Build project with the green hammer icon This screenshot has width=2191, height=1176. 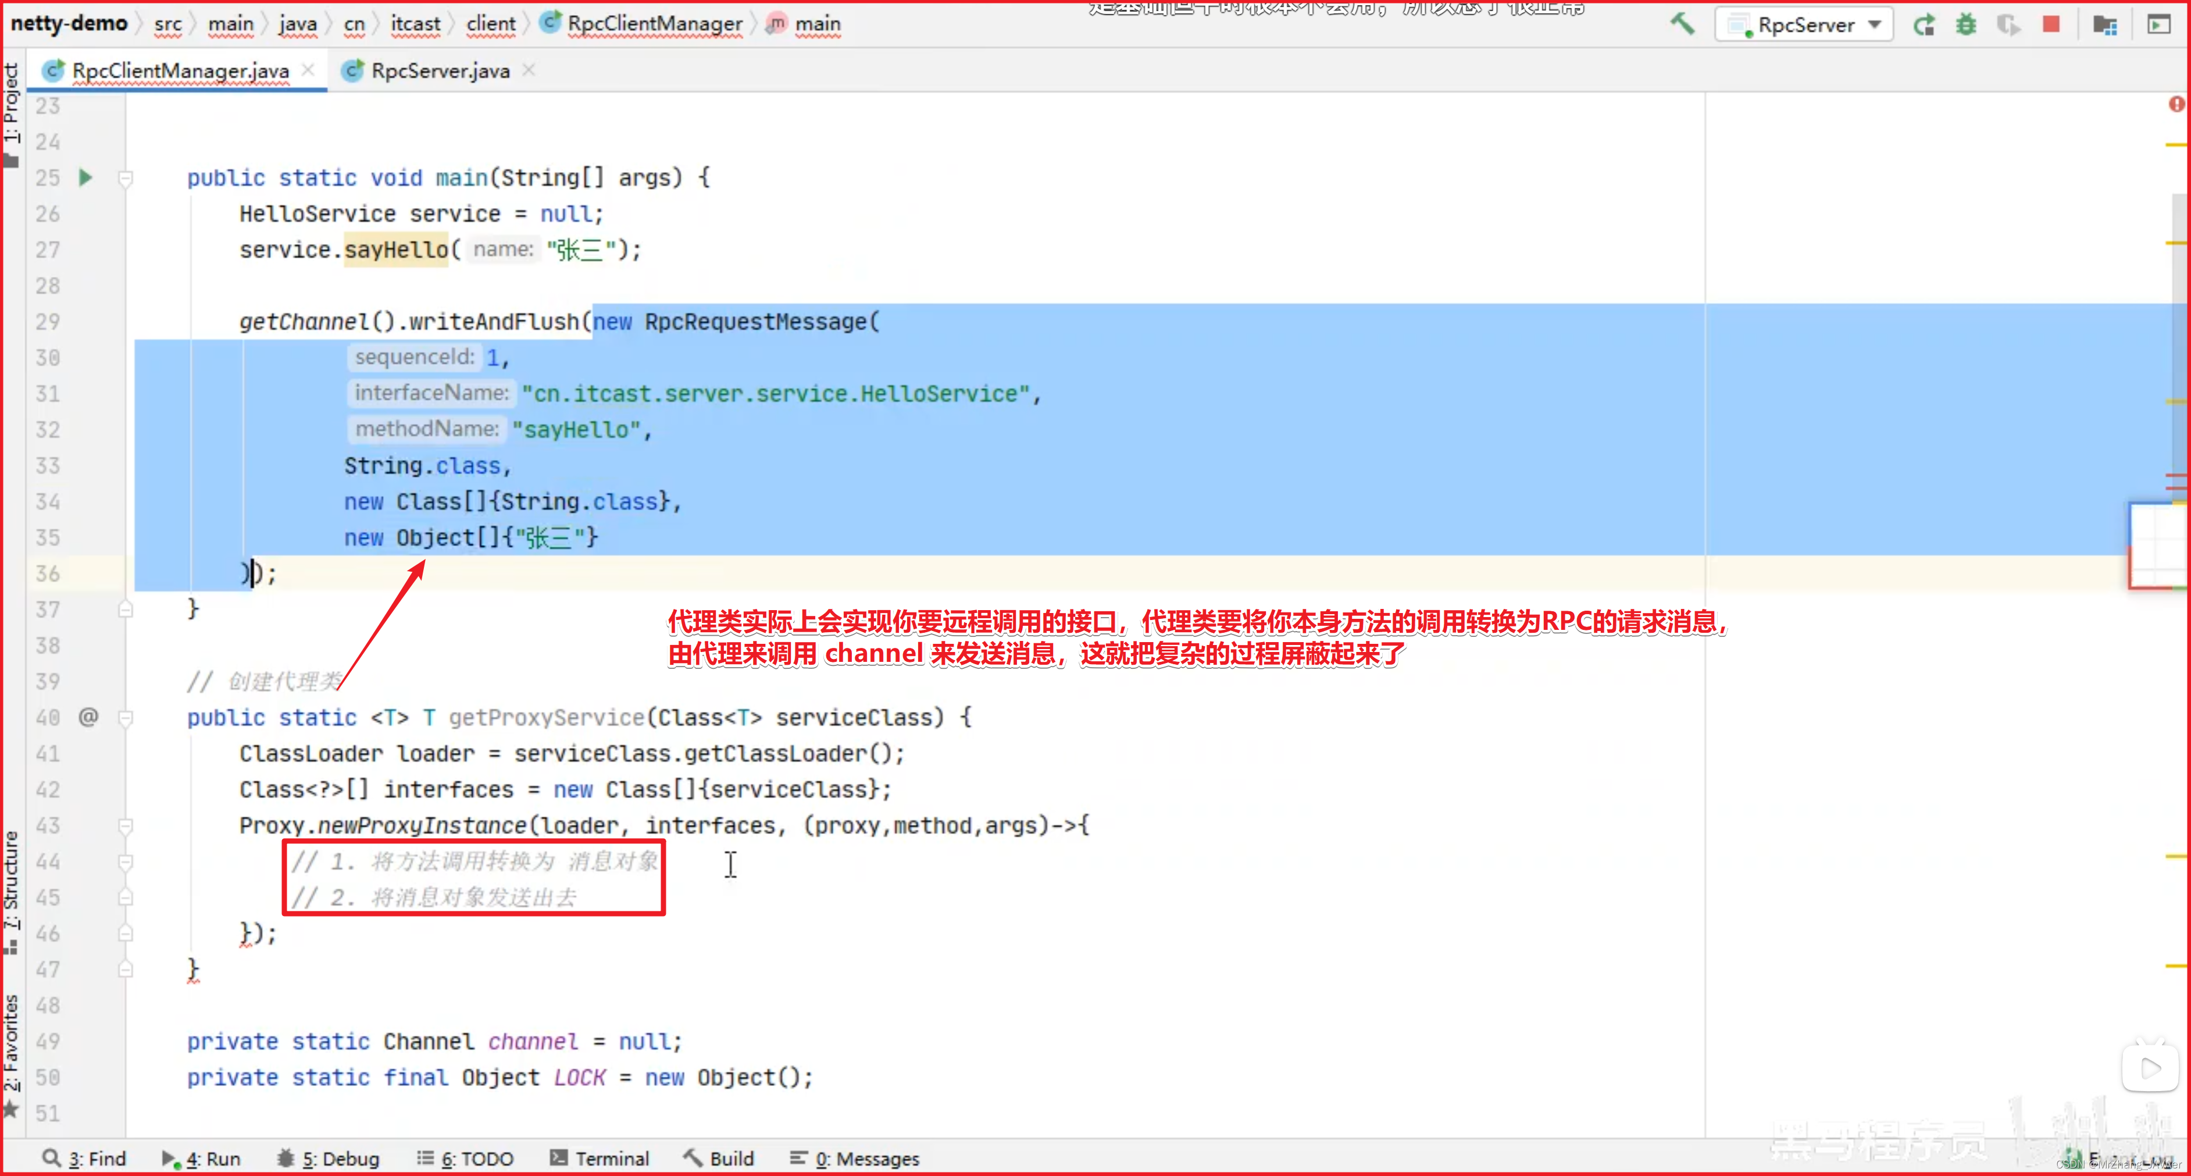tap(1682, 24)
